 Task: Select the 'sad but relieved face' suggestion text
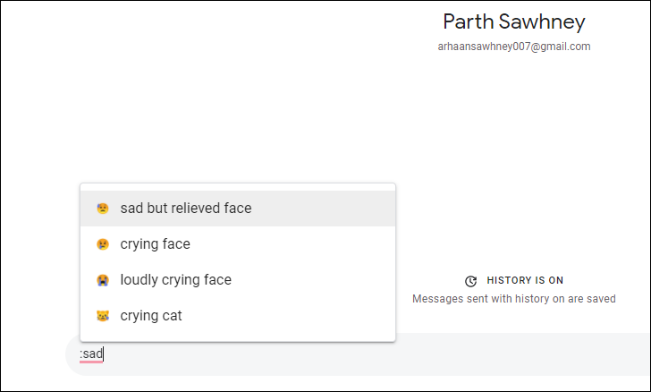[186, 209]
